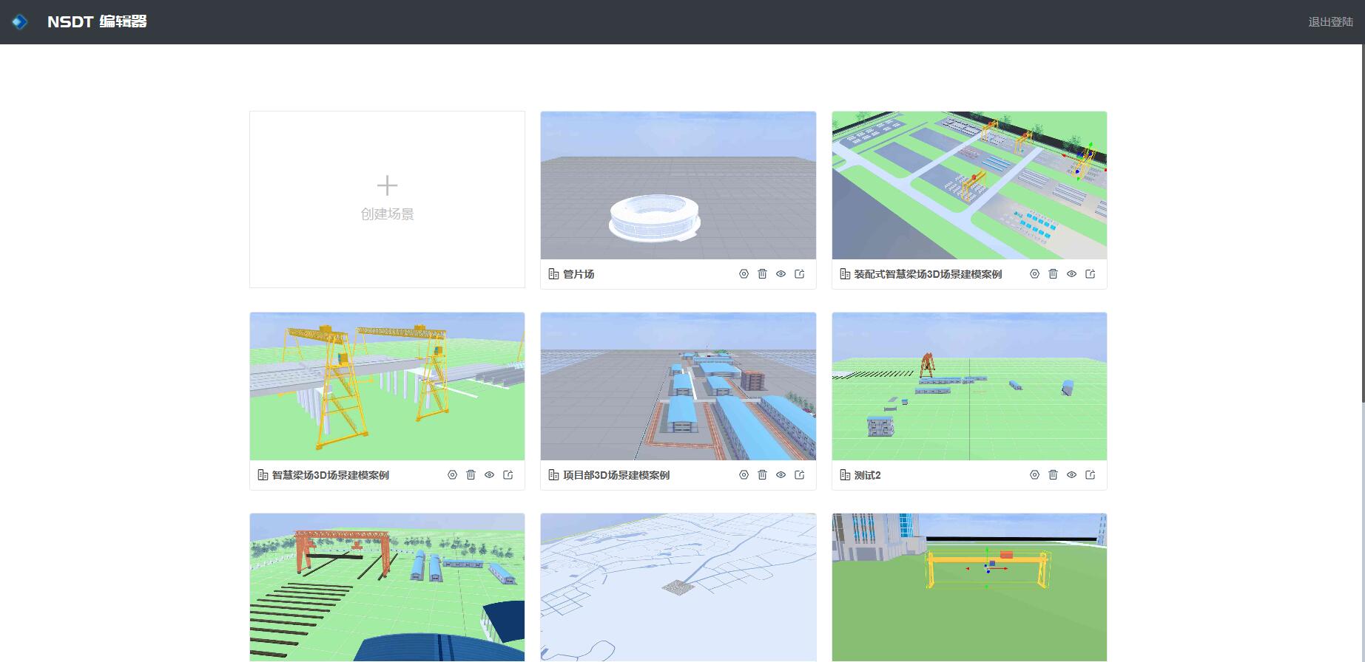This screenshot has width=1365, height=662.
Task: Click the scene icon beside 测试2
Action: tap(845, 475)
